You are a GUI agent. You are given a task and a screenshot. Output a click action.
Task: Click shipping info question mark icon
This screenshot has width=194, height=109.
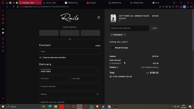point(118,67)
